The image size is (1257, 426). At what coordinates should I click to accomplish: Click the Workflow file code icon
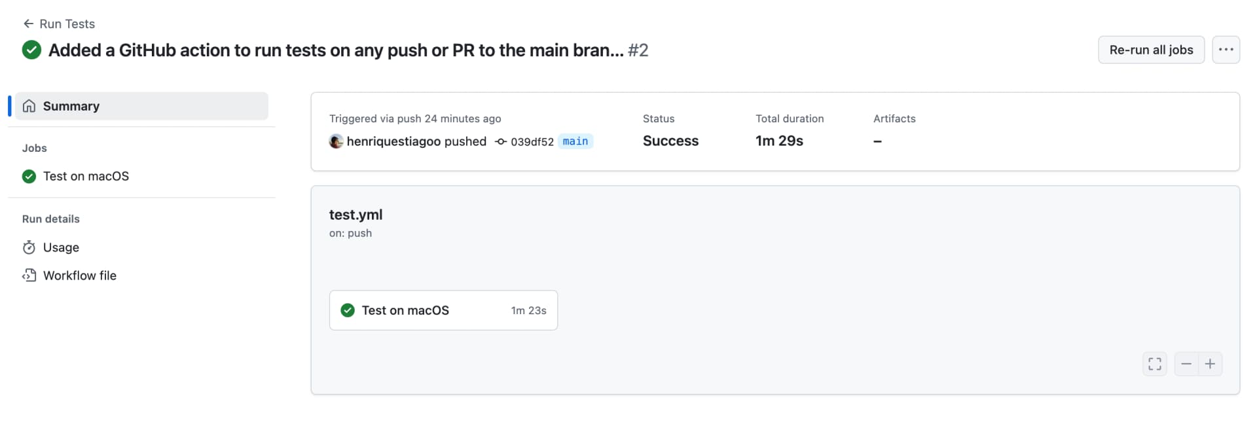tap(29, 275)
